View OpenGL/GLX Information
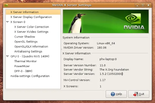Viewport: 155px width, 103px height. coord(31,46)
